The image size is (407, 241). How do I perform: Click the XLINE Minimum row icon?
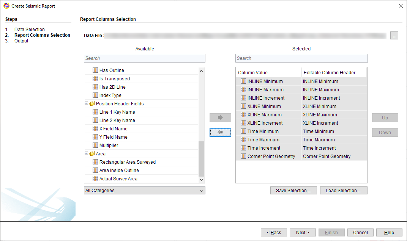pyautogui.click(x=243, y=106)
